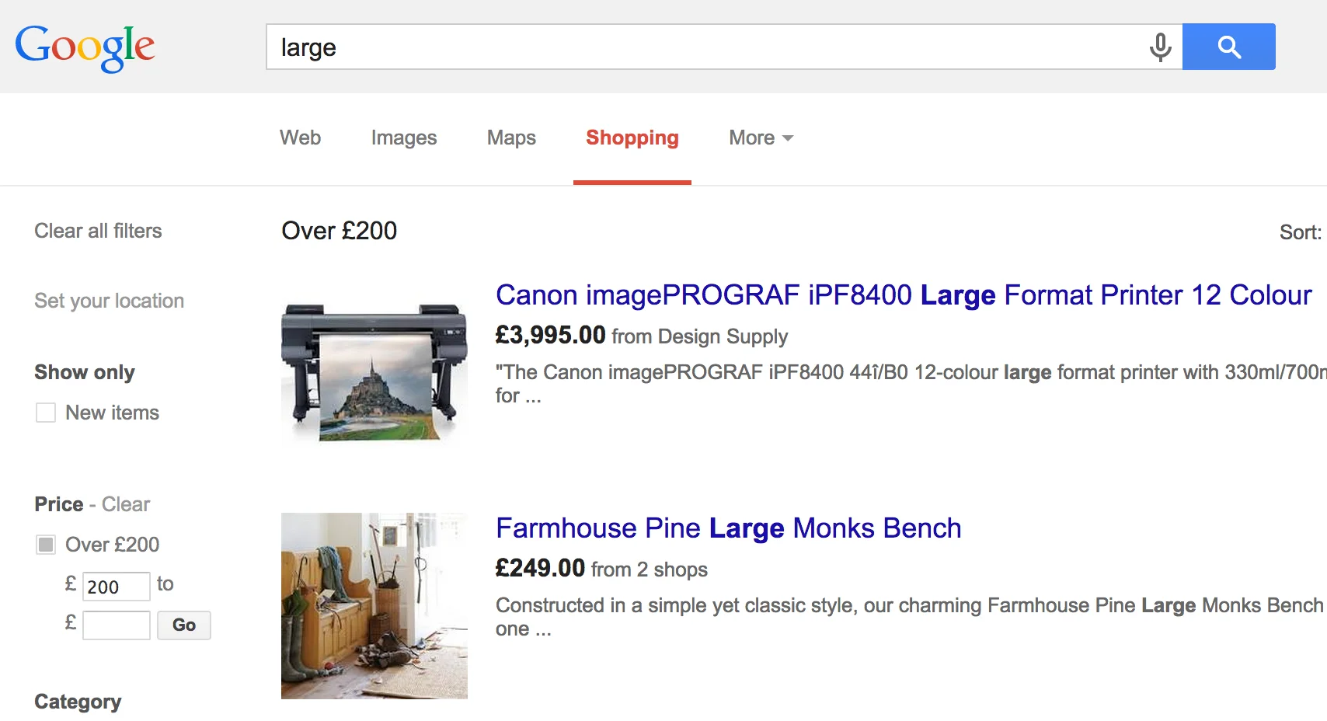Open the Maps tab
Viewport: 1327px width, 721px height.
pyautogui.click(x=511, y=138)
